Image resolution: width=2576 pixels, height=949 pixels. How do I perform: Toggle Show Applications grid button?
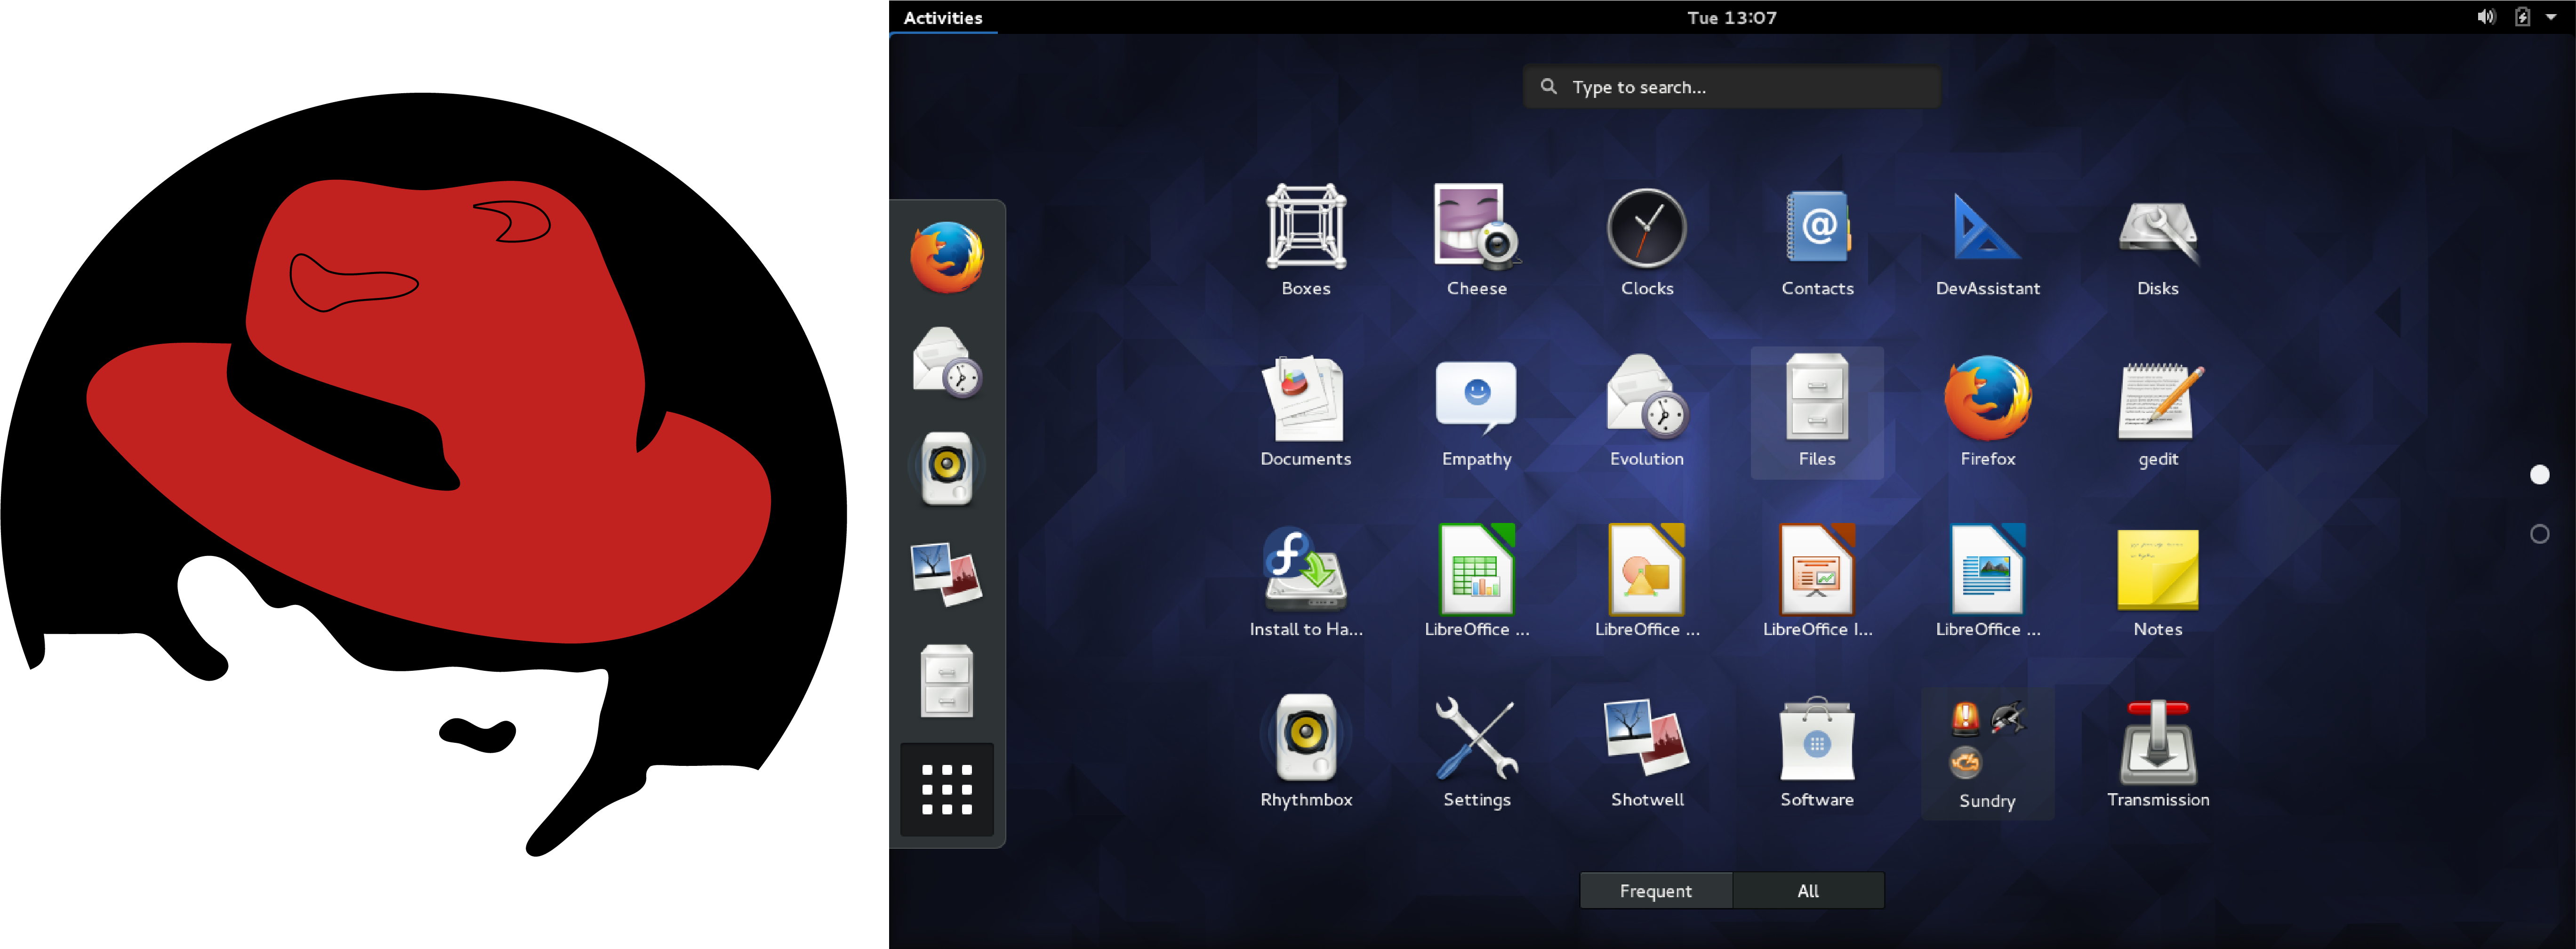tap(946, 789)
